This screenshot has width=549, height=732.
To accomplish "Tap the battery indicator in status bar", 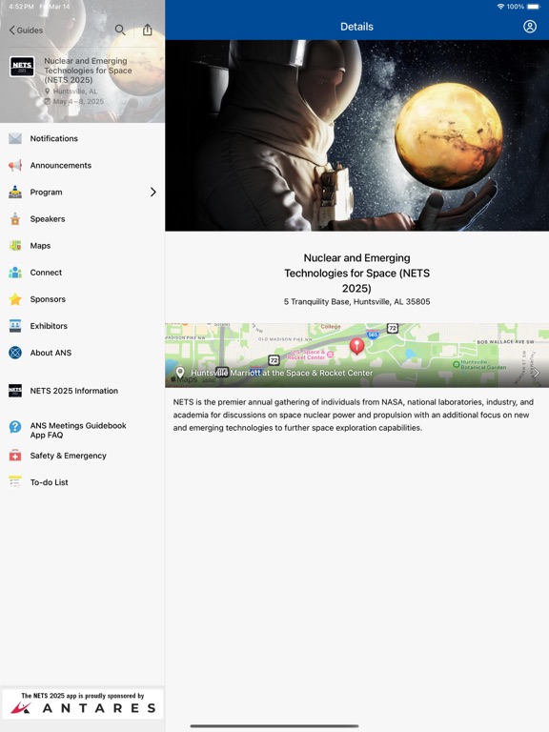I will tap(534, 7).
